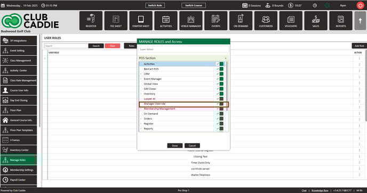Open the Venue Manager icon
367x193 pixels.
coord(191,21)
